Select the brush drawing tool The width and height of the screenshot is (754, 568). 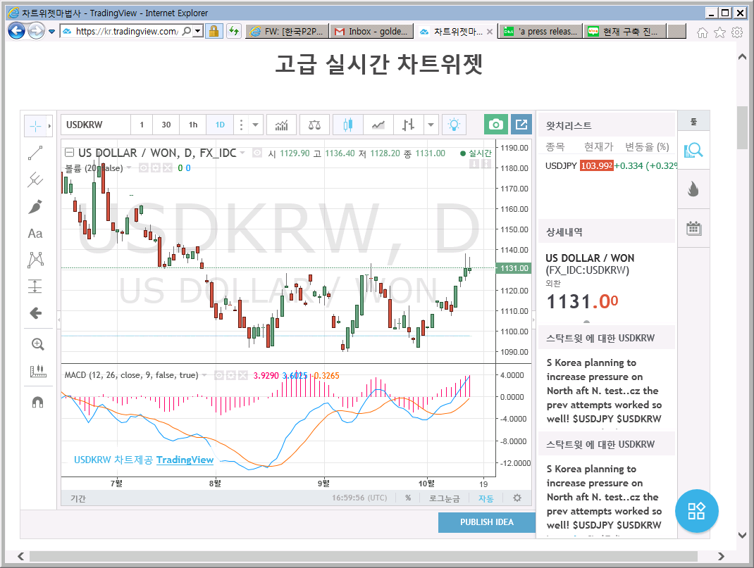point(35,207)
